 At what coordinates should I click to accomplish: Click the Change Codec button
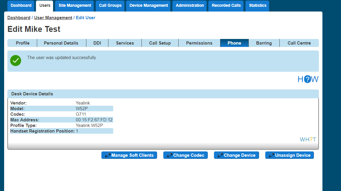coord(185,155)
